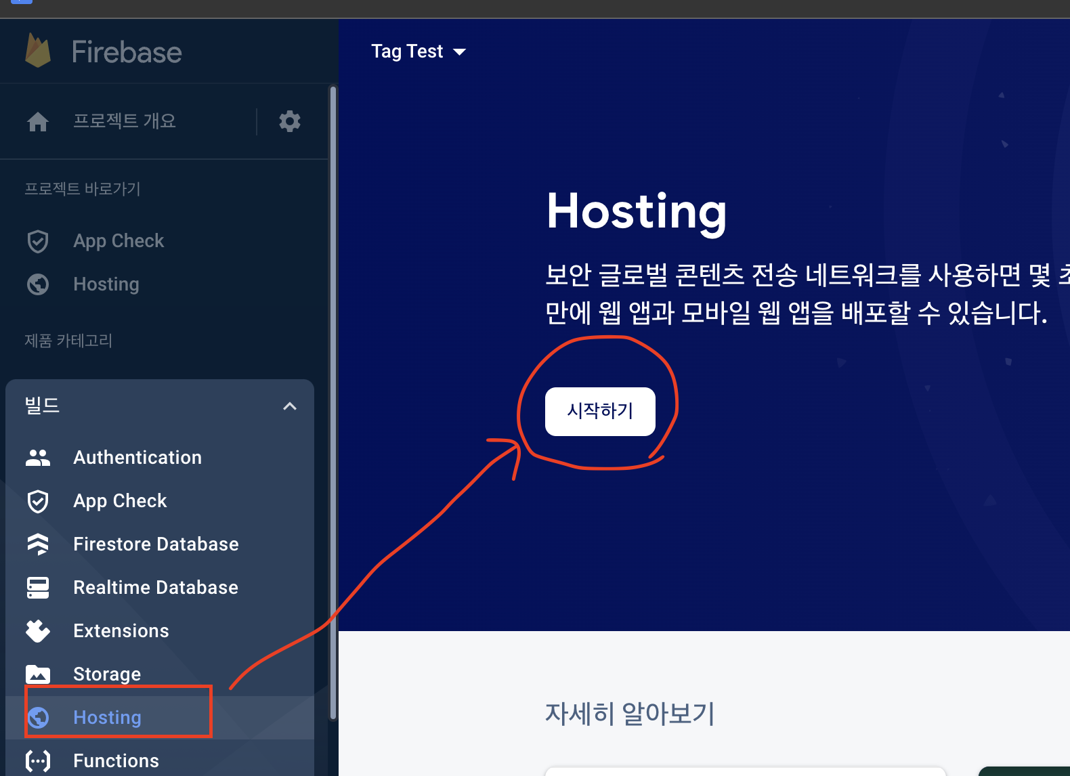
Task: Collapse the 빌드 category chevron
Action: 290,406
